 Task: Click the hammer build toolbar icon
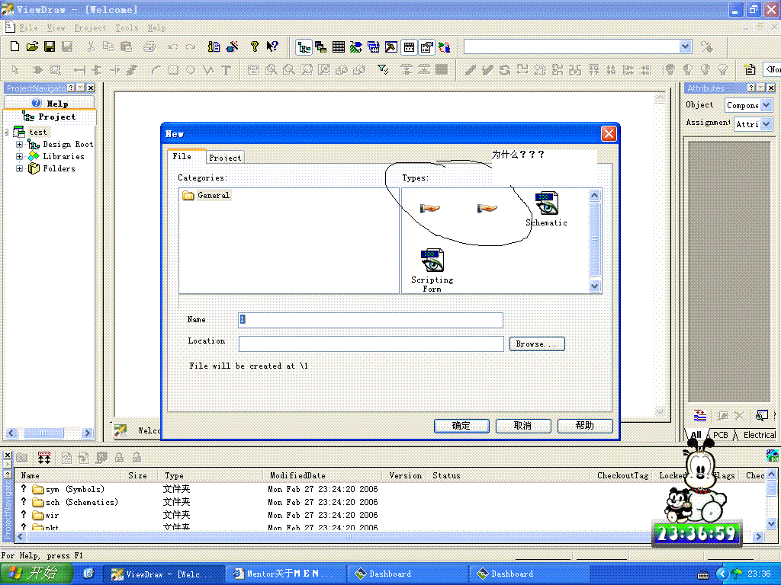[391, 47]
